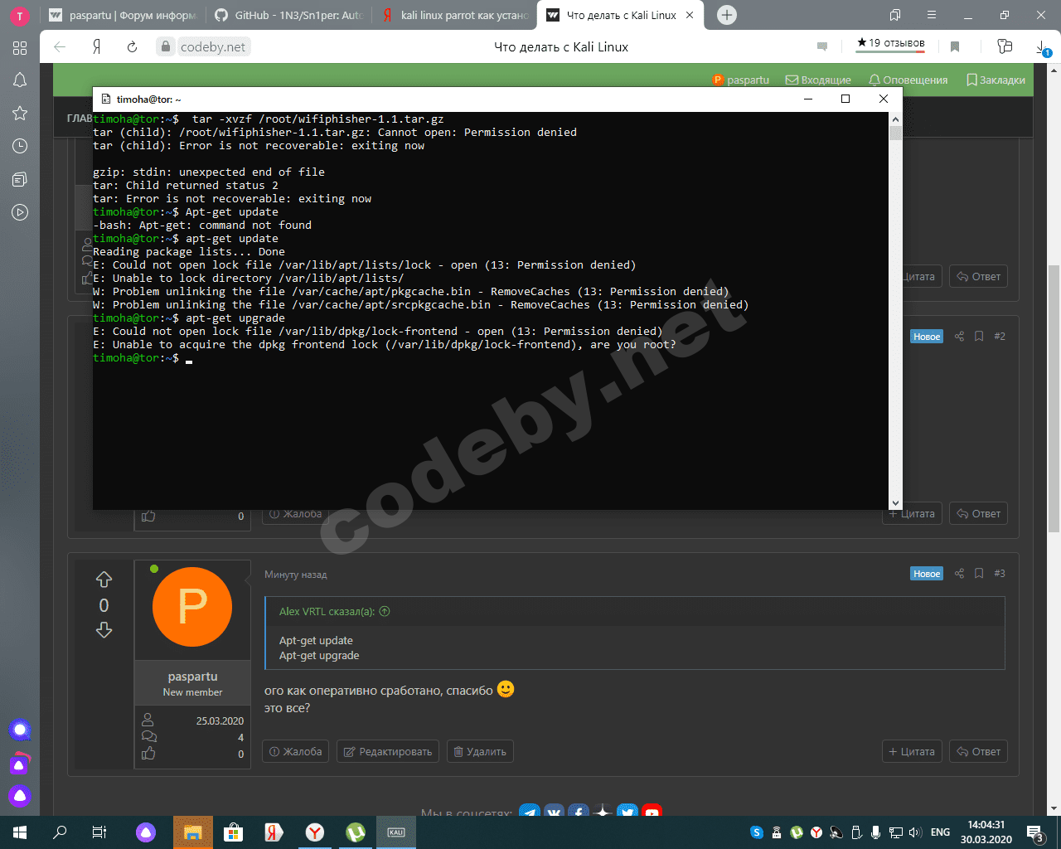
Task: Open the Tableau grid in browser sidebar
Action: click(20, 48)
